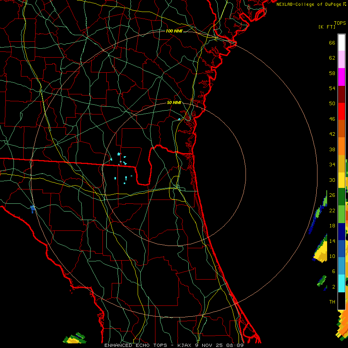This screenshot has height=348, width=348.
Task: Click the [K FT] units label
Action: (x=327, y=27)
